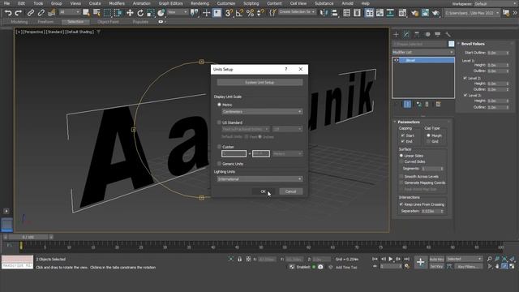
Task: Click the large Set Keys plus button
Action: click(420, 262)
